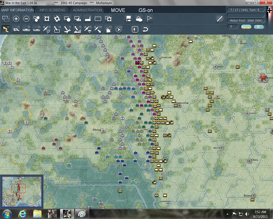273x219 pixels.
Task: Select Air Transport F9 parachute icon
Action: click(87, 29)
